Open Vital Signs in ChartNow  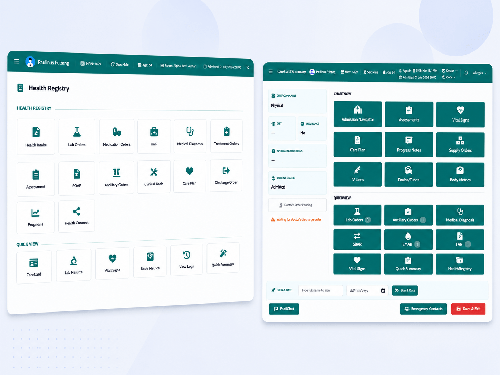pyautogui.click(x=461, y=115)
